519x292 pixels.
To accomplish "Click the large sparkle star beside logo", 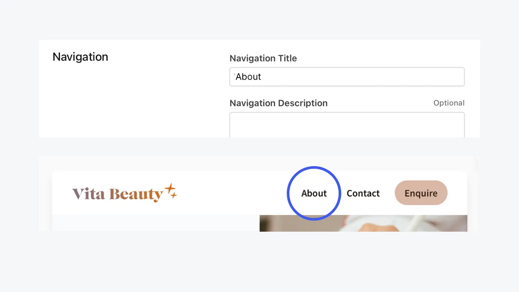I will [169, 188].
